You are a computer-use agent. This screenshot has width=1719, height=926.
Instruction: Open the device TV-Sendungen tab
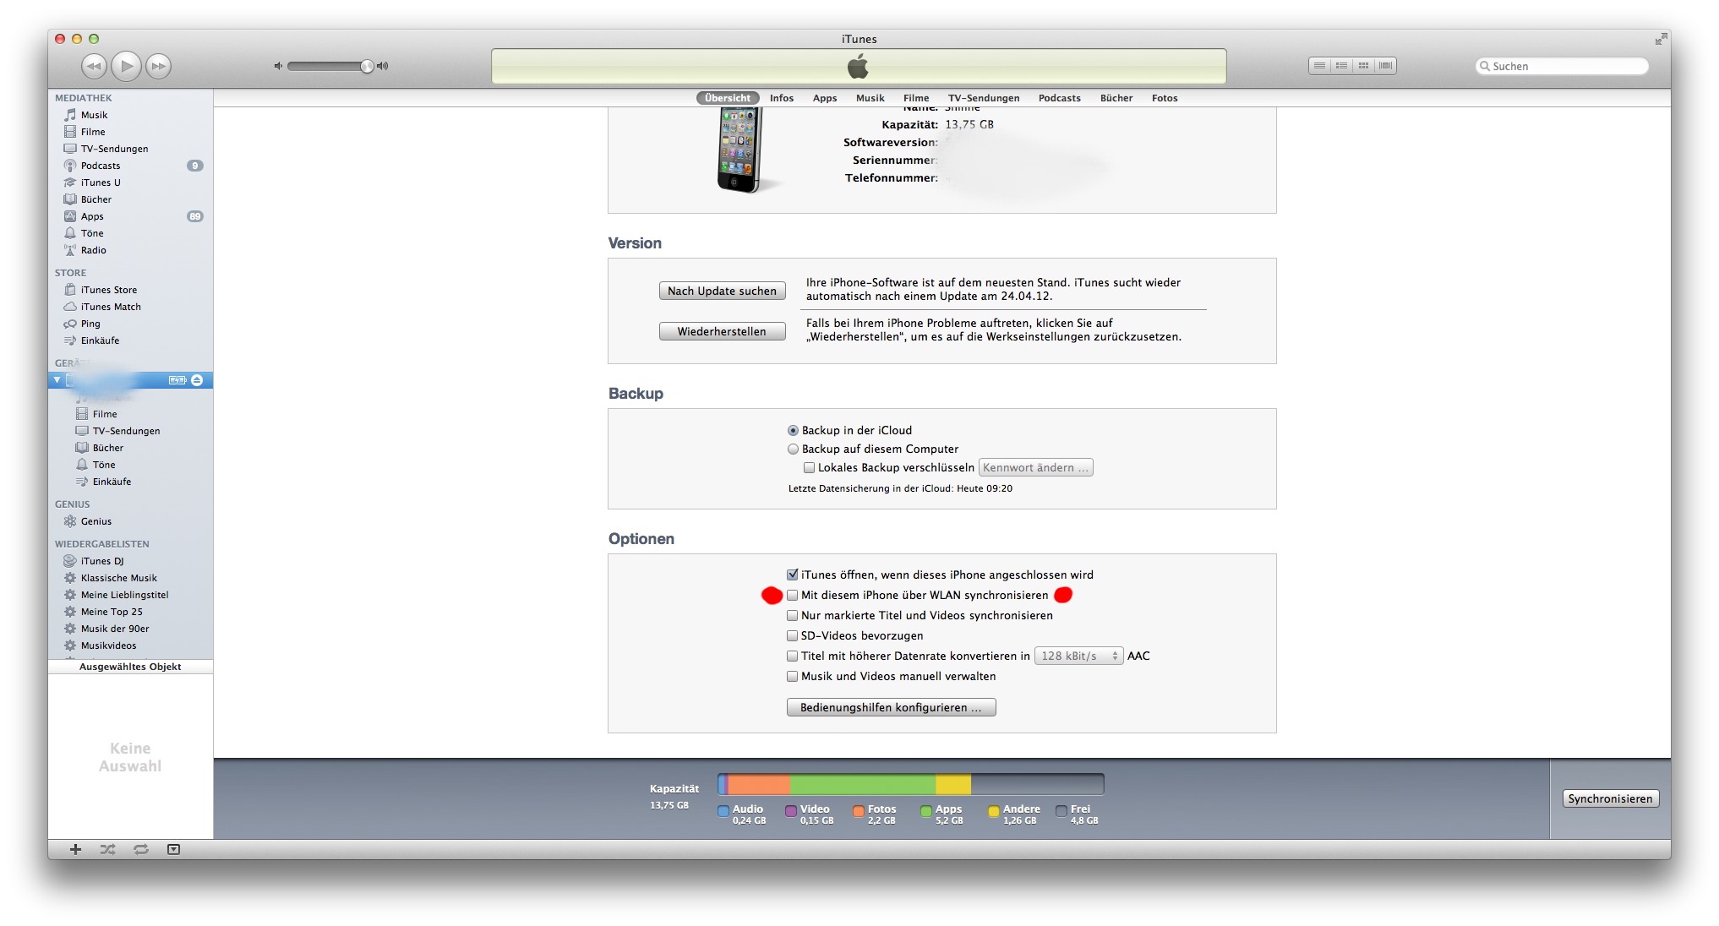(984, 98)
